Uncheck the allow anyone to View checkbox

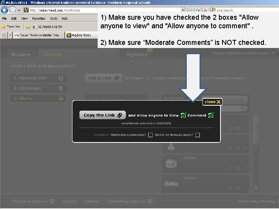coord(183,115)
